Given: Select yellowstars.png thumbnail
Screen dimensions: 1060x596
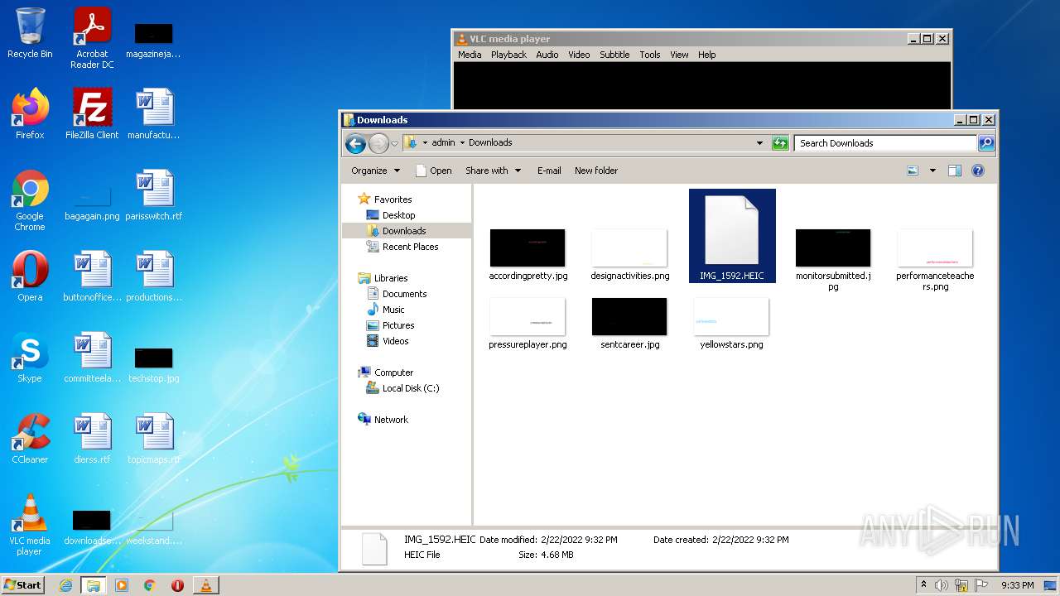Looking at the screenshot, I should tap(731, 324).
